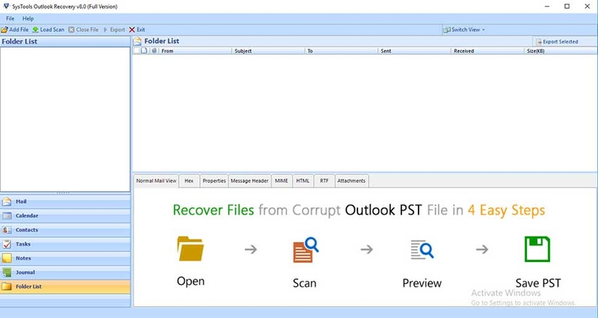The height and width of the screenshot is (318, 598).
Task: Minimize the SysTools Outlook Recovery window
Action: [x=547, y=7]
